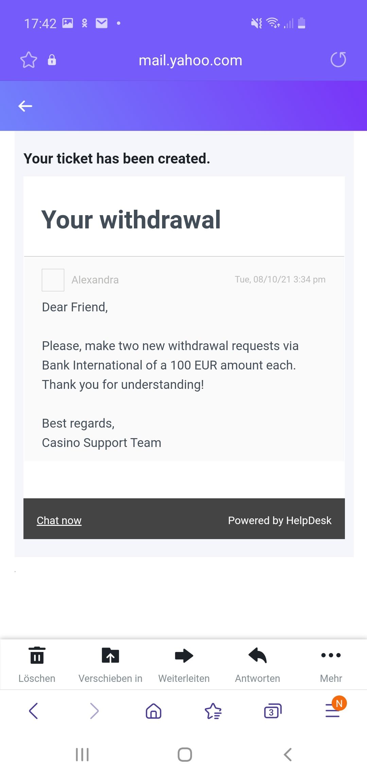Screen dimensions: 367x775
Task: Open browser bookmarks list icon
Action: 213,711
